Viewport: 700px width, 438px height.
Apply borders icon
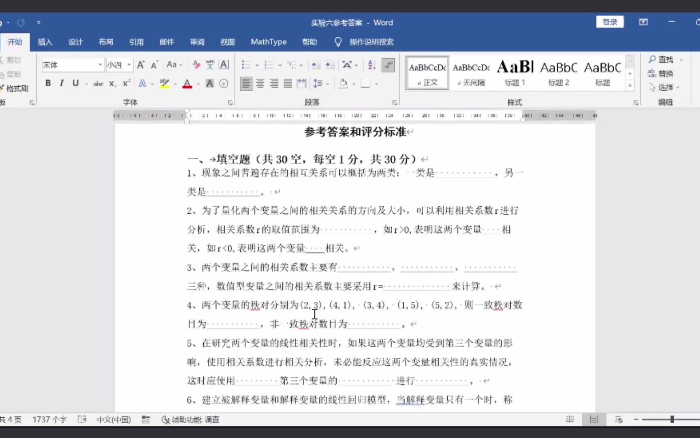click(x=365, y=84)
